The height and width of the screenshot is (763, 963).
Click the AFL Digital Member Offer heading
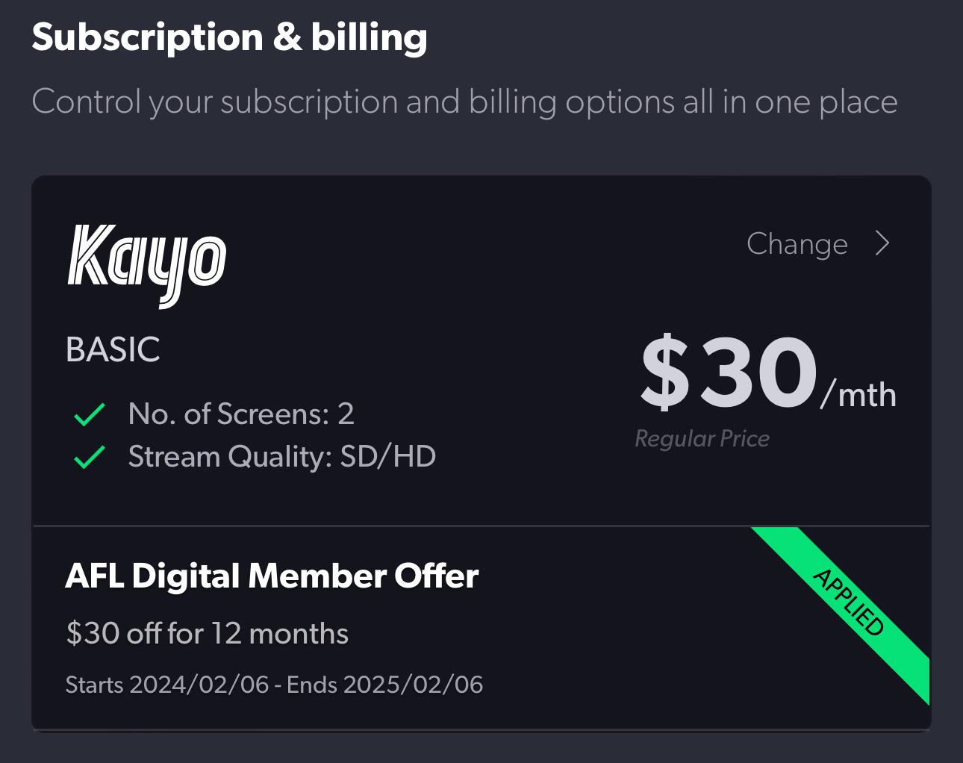click(272, 576)
